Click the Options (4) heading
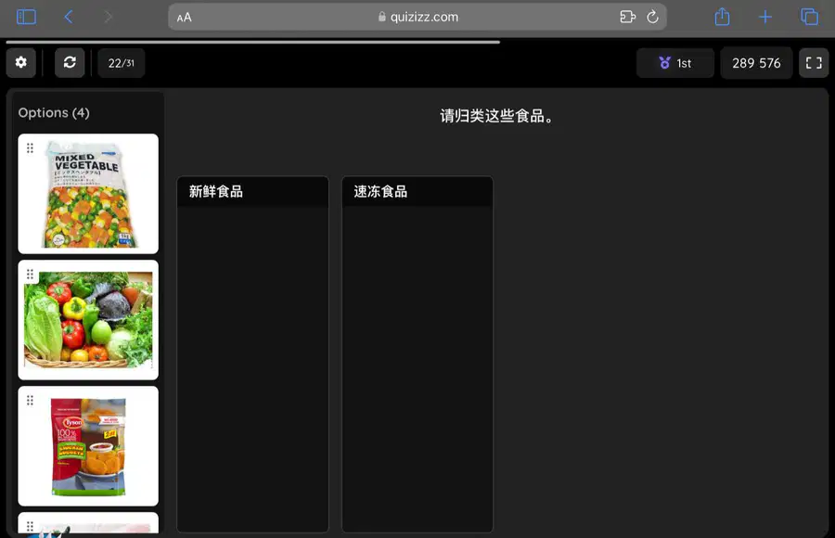835x538 pixels. pyautogui.click(x=54, y=113)
